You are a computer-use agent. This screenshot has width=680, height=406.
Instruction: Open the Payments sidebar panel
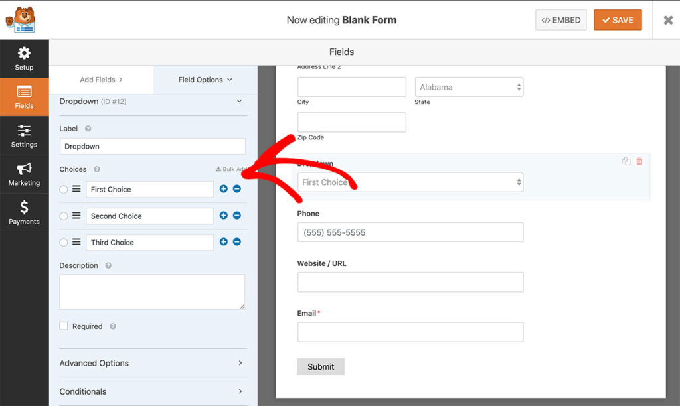tap(25, 212)
